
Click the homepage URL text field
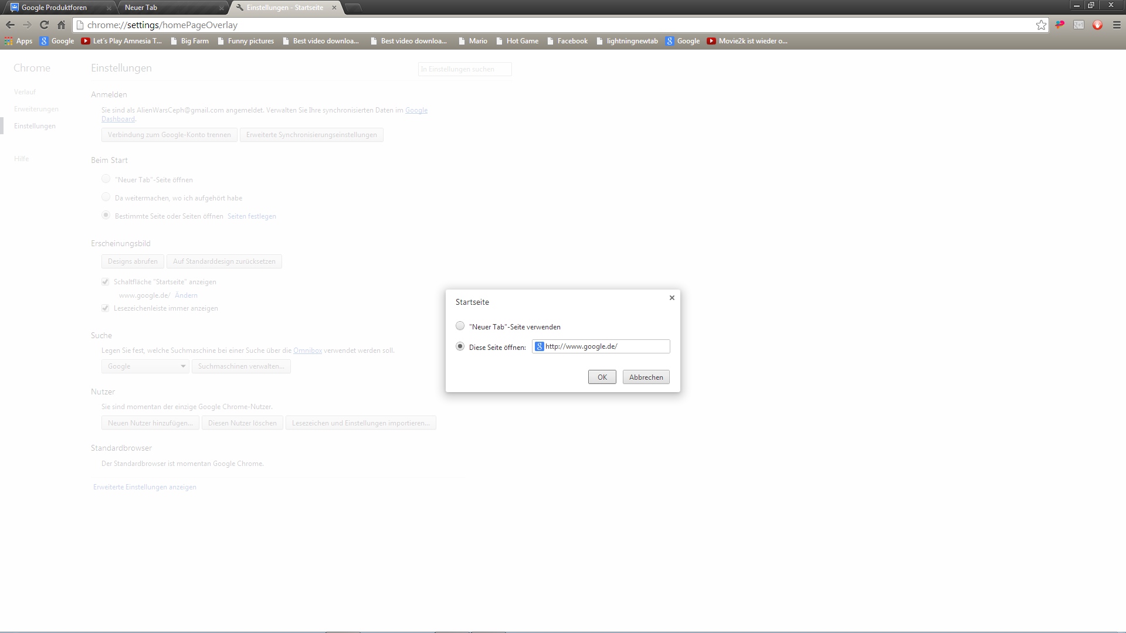point(604,346)
